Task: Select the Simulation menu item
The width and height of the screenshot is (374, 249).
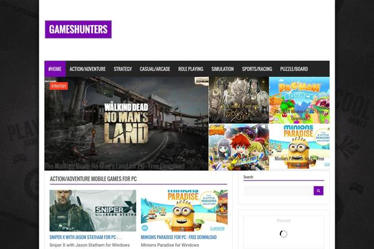Action: click(223, 69)
